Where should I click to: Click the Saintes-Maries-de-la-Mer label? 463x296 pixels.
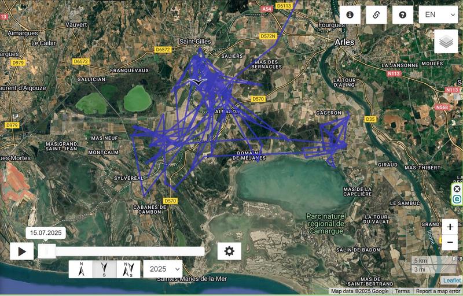coord(192,279)
